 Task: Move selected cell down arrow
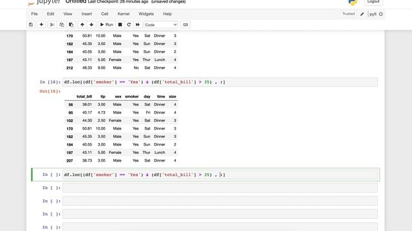point(91,24)
